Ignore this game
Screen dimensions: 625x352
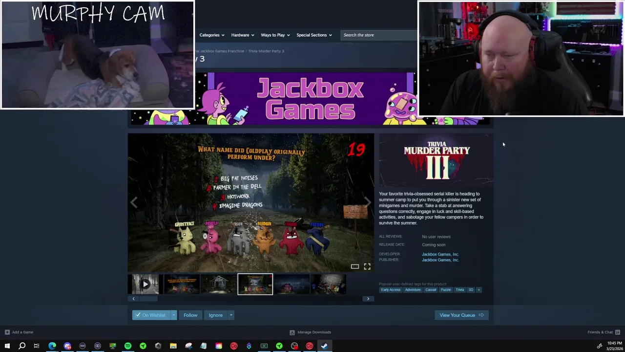tap(215, 315)
